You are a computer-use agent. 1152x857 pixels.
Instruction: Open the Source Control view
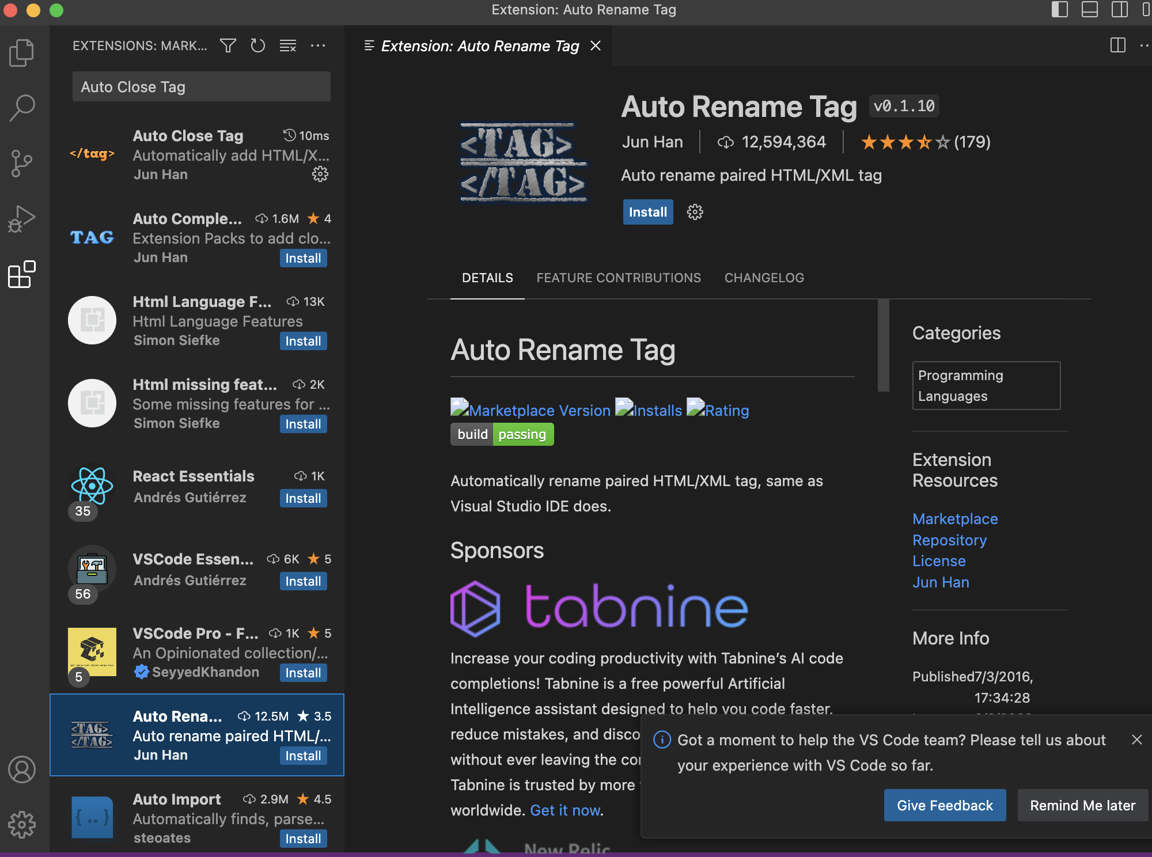[22, 164]
